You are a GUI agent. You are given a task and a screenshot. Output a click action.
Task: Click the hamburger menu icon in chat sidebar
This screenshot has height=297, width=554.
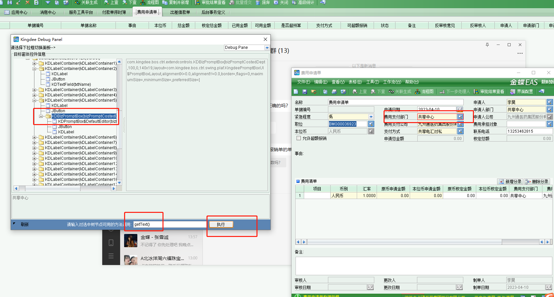point(111,256)
